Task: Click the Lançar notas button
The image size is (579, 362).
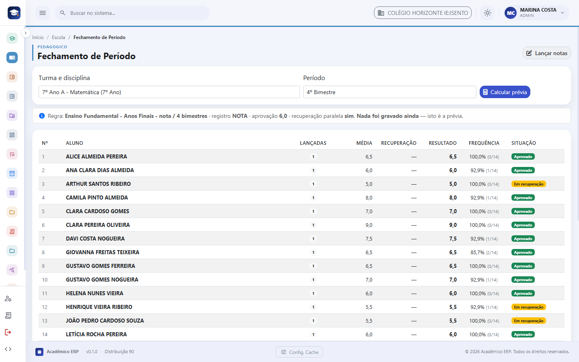Action: tap(547, 53)
